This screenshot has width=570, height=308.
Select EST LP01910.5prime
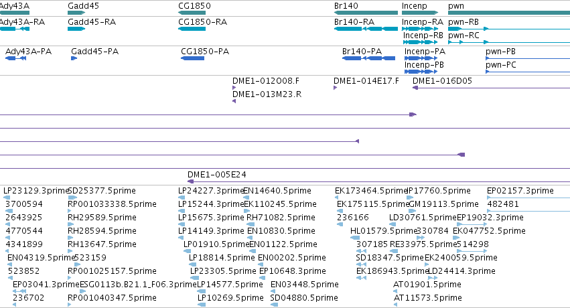[216, 244]
